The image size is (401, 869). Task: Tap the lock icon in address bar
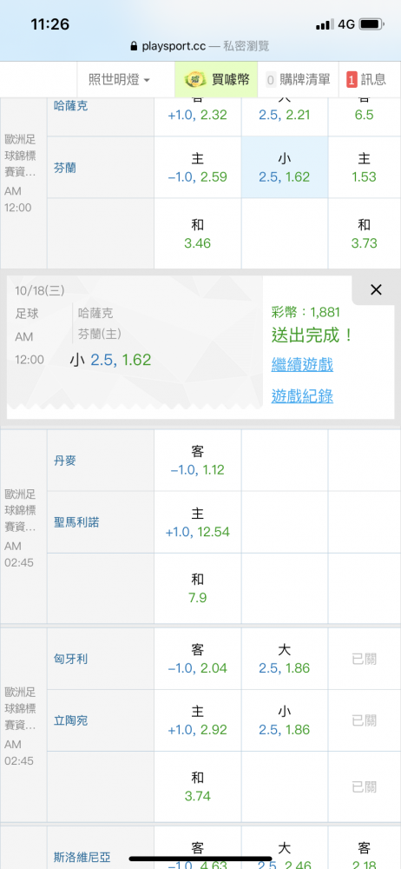(133, 47)
